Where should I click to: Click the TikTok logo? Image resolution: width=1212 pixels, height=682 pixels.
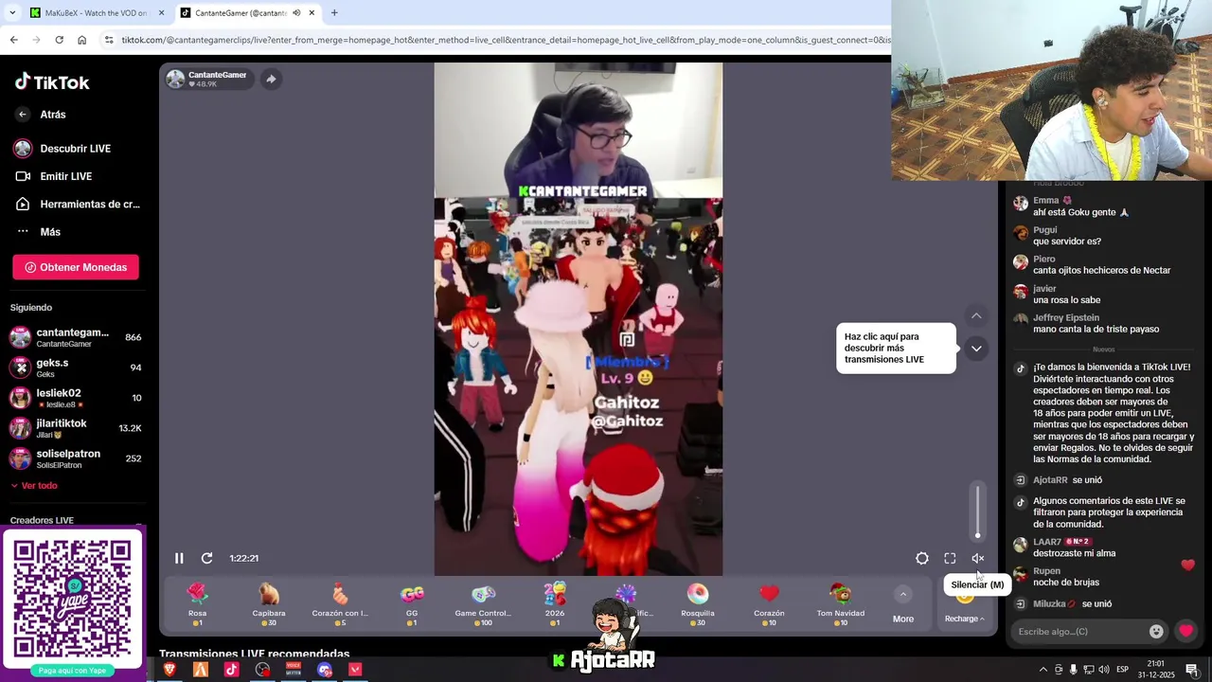point(52,82)
